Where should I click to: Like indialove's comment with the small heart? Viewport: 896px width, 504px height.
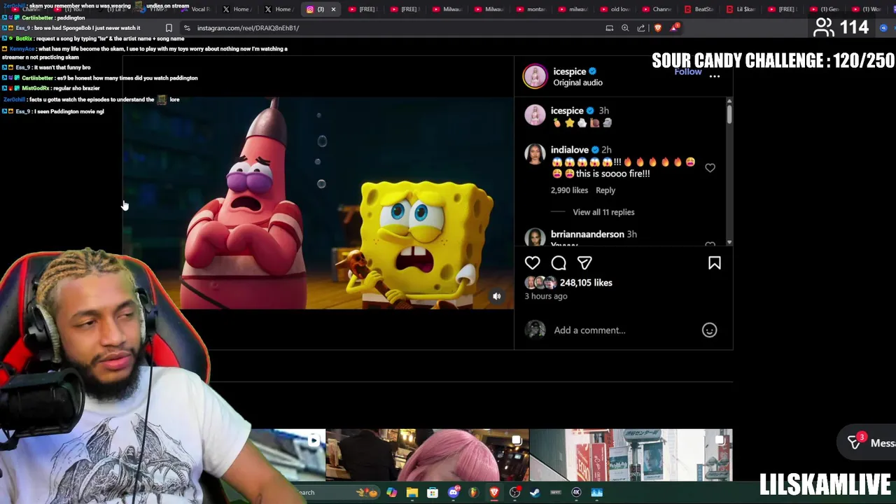point(710,168)
